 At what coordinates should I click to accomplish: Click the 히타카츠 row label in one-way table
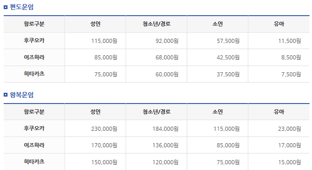pyautogui.click(x=34, y=74)
